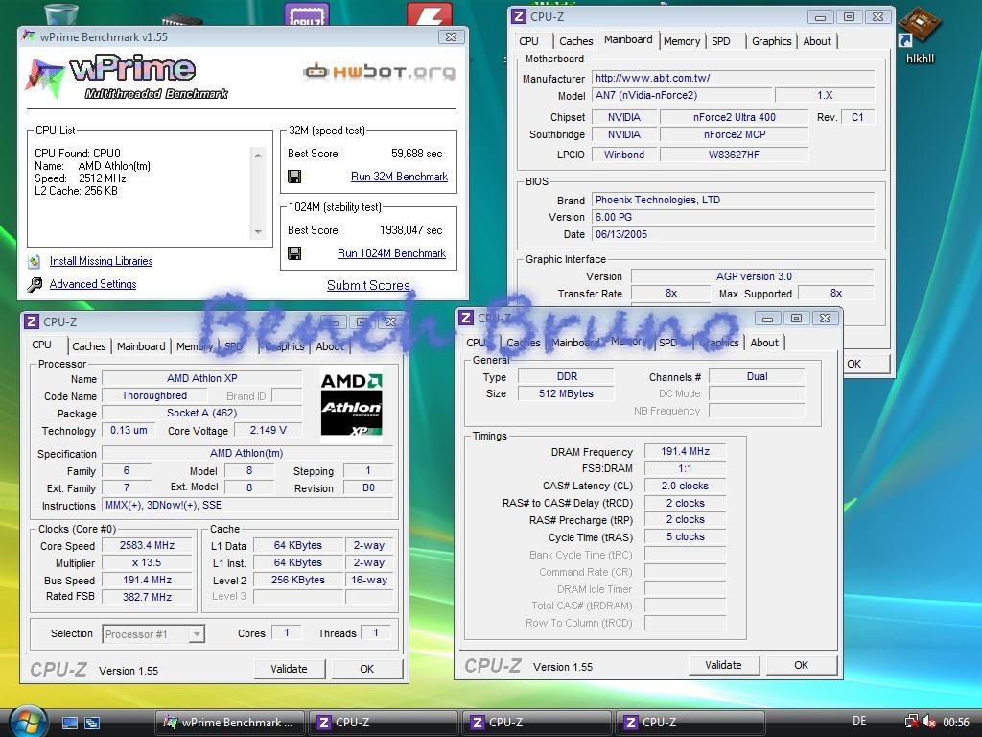Click OK in the CPU window
This screenshot has width=982, height=737.
point(367,669)
